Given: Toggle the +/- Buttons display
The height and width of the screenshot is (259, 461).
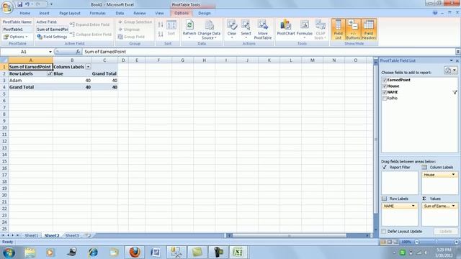Looking at the screenshot, I should pos(353,29).
